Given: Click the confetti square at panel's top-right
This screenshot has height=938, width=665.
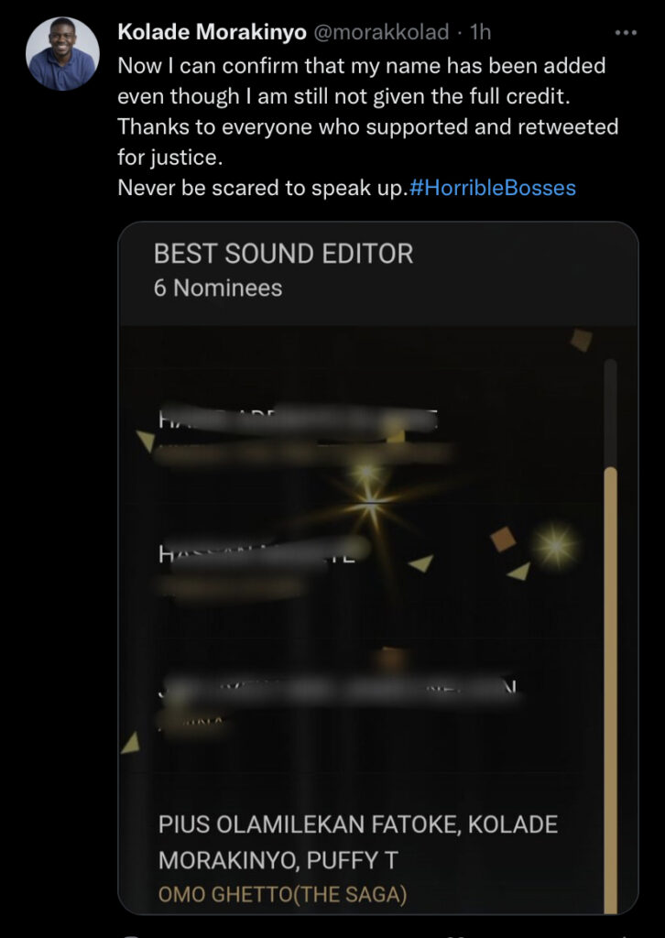Looking at the screenshot, I should (581, 340).
